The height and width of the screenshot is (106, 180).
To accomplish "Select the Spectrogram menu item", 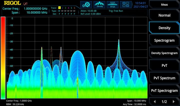I will [164, 40].
